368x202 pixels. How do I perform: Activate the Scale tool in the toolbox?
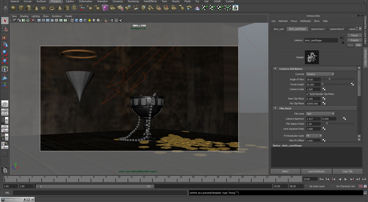(5, 61)
